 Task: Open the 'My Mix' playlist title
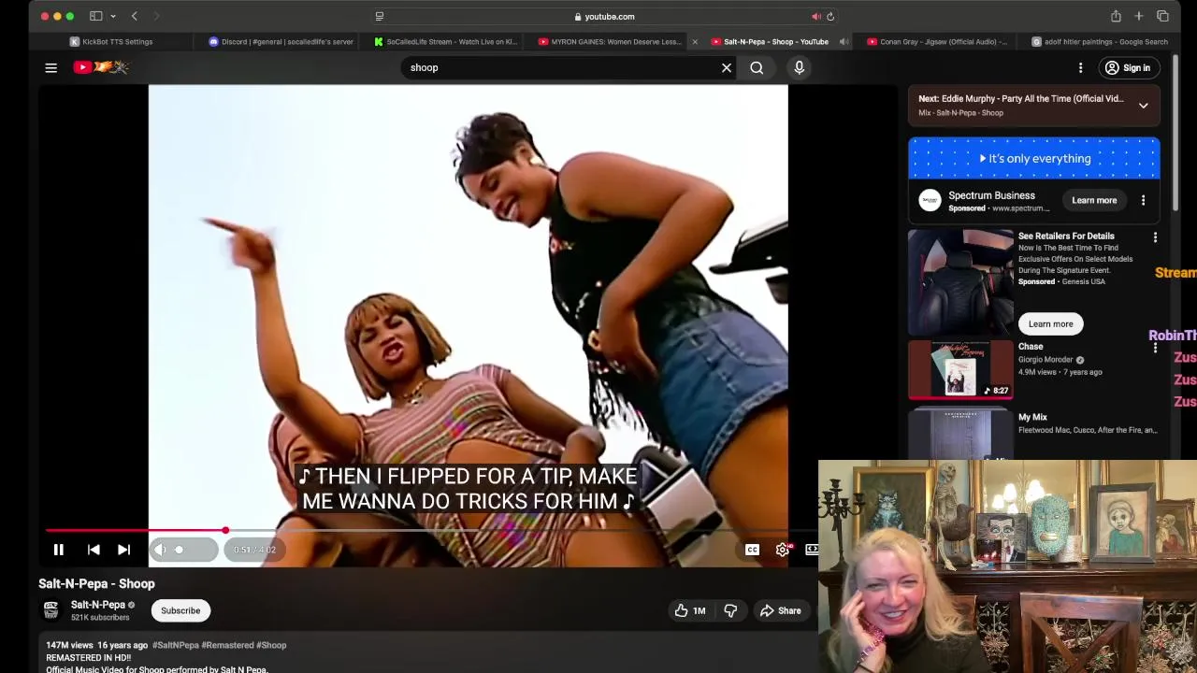pos(1032,417)
